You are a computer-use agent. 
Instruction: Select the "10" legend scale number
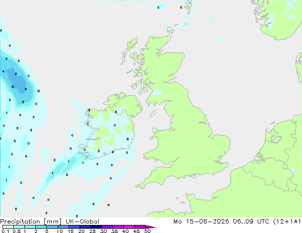coord(60,231)
